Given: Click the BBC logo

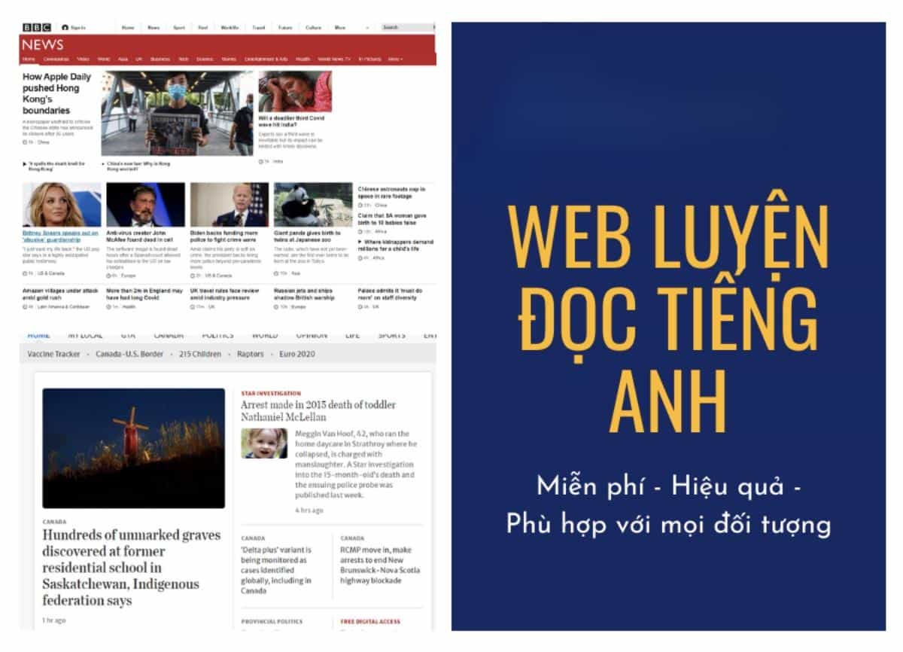Looking at the screenshot, I should pyautogui.click(x=36, y=28).
